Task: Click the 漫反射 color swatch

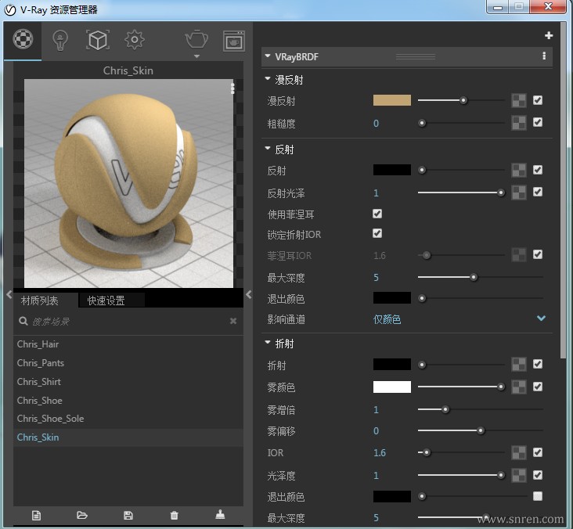Action: tap(391, 100)
